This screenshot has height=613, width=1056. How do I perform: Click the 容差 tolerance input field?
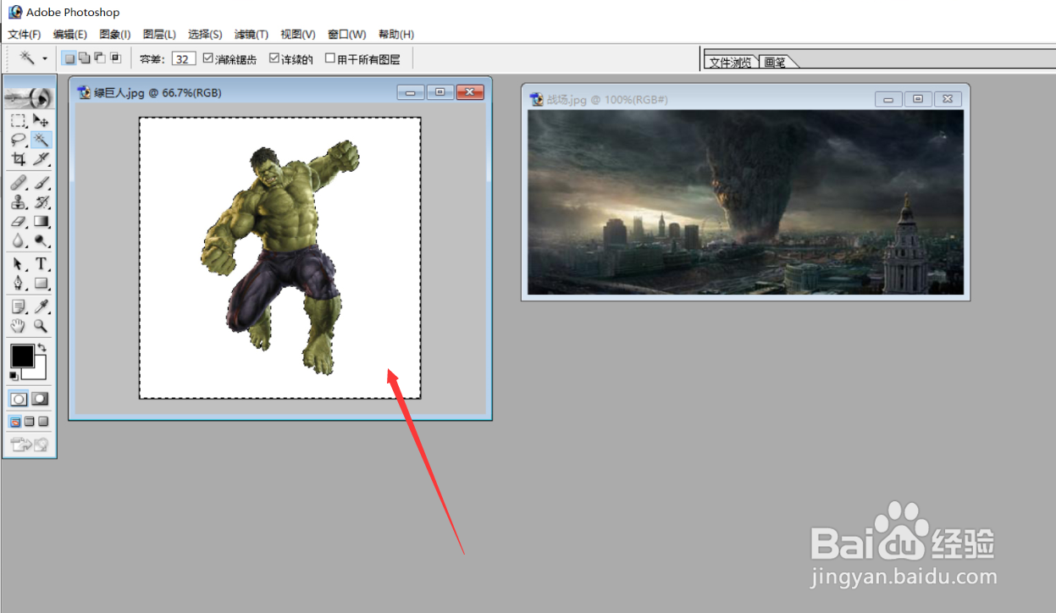click(x=184, y=58)
